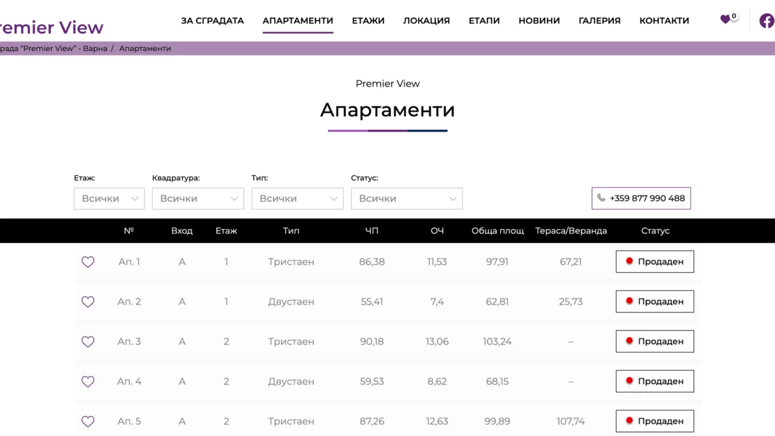This screenshot has width=775, height=436.
Task: Call phone number +359 877 990 488
Action: (641, 198)
